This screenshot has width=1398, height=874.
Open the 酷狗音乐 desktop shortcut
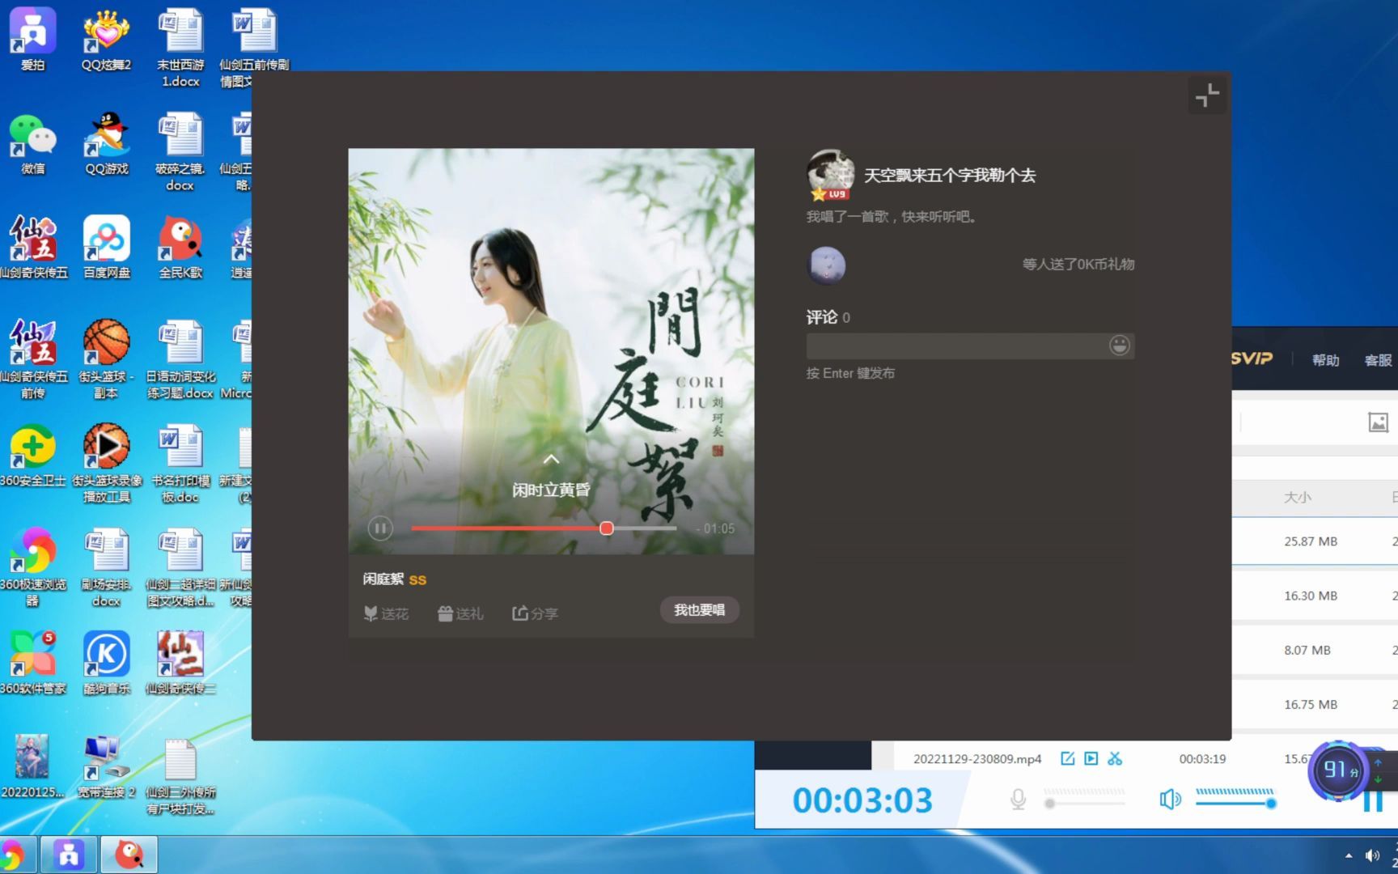pos(106,663)
